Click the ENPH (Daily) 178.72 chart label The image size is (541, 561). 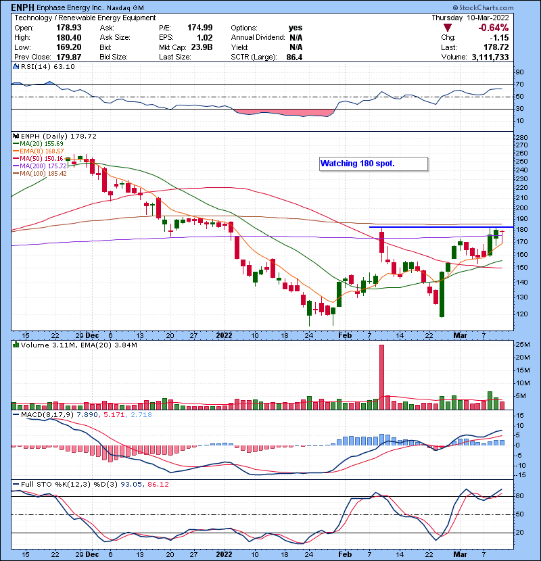click(58, 136)
